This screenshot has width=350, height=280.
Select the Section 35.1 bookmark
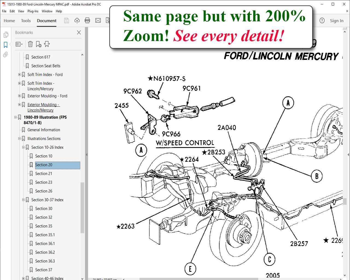pyautogui.click(x=45, y=235)
